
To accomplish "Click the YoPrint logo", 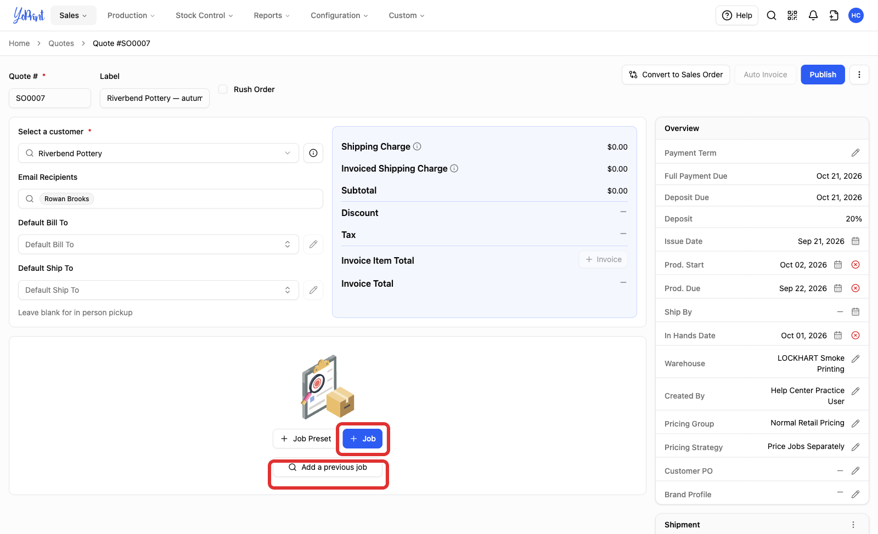I will [29, 15].
